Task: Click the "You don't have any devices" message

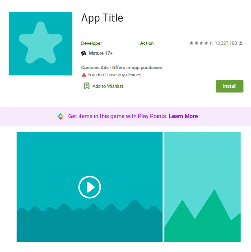Action: click(114, 75)
